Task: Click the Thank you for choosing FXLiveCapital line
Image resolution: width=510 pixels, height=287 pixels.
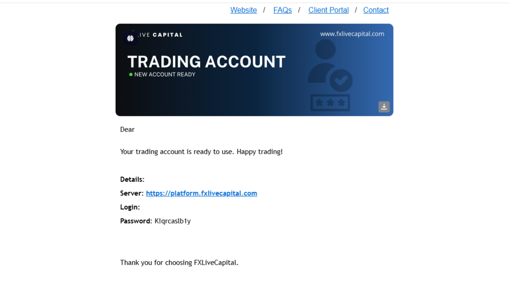Action: (179, 263)
